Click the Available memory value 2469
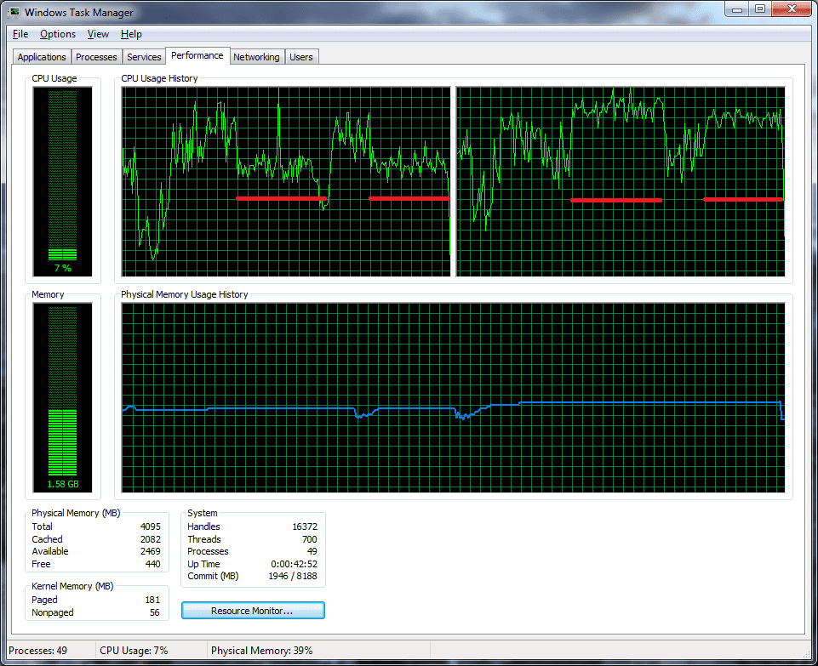The height and width of the screenshot is (666, 818). pyautogui.click(x=151, y=551)
